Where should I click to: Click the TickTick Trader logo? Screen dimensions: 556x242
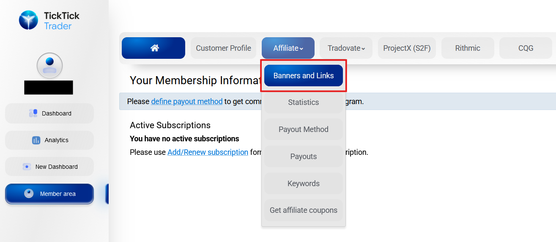pyautogui.click(x=49, y=20)
